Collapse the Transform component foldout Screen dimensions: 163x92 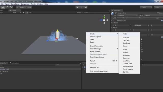click(x=112, y=21)
